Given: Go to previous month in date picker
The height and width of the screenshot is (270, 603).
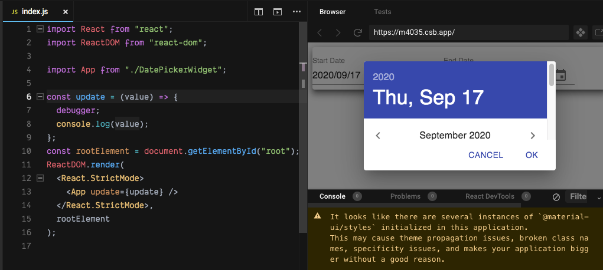Looking at the screenshot, I should pos(378,135).
